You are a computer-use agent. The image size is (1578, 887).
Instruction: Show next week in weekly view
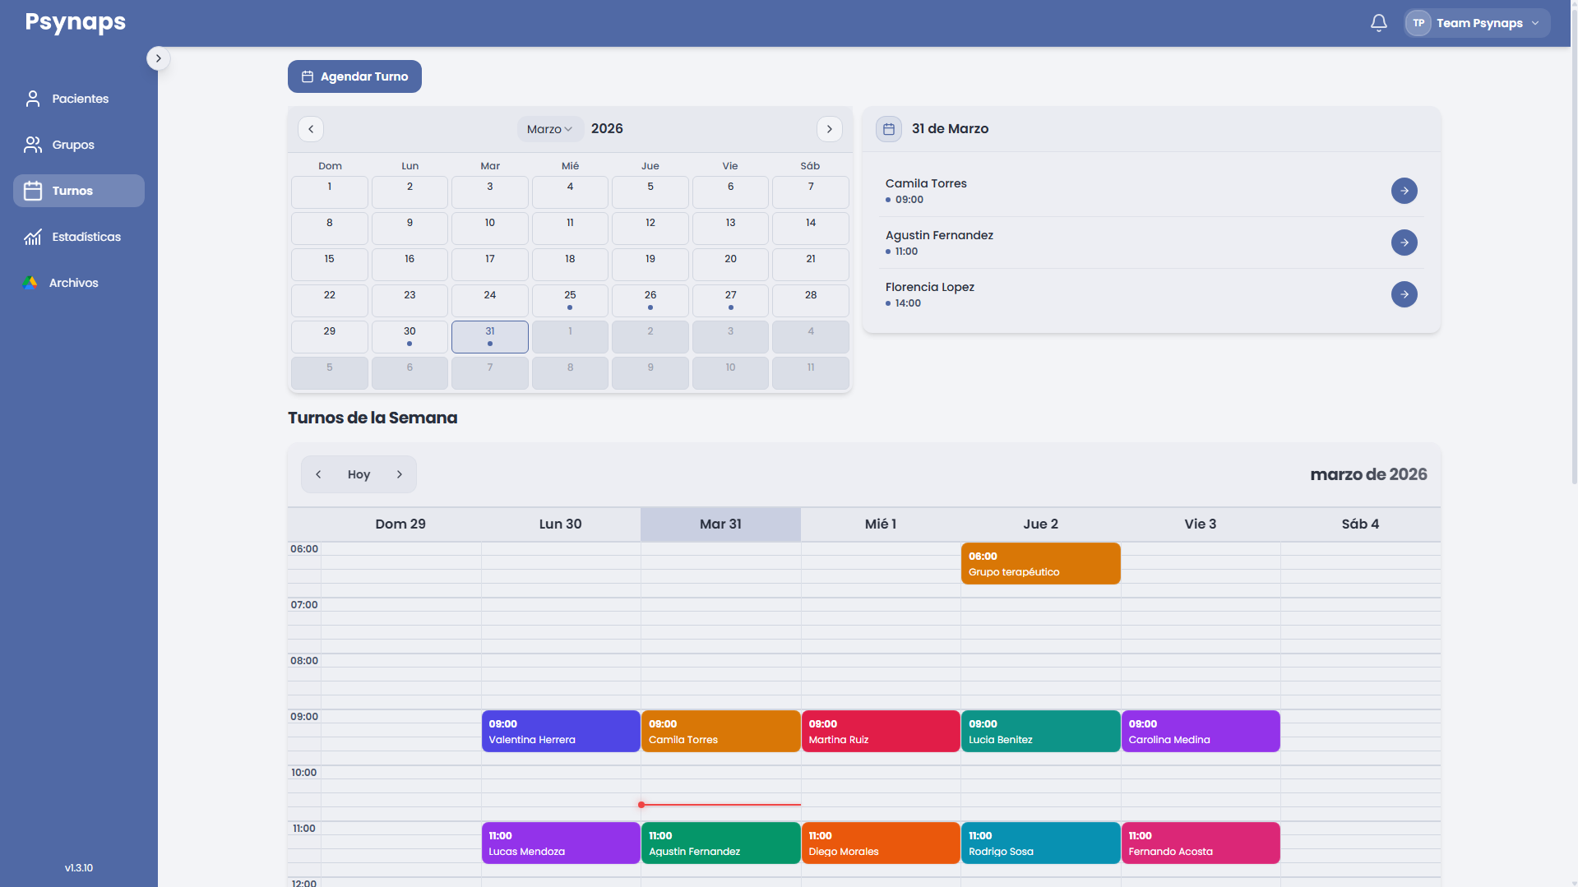pyautogui.click(x=400, y=474)
